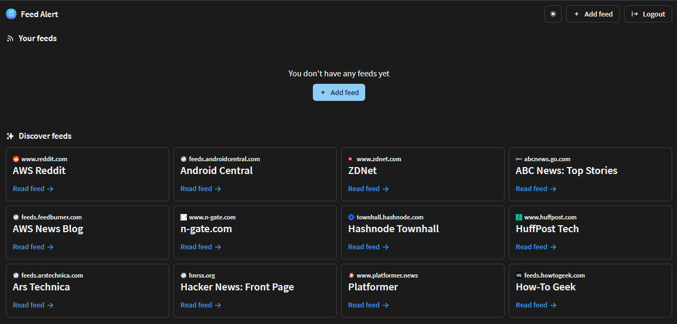The height and width of the screenshot is (324, 677).
Task: Click the Platformer favicon next to www.platformer.news
Action: pyautogui.click(x=351, y=275)
